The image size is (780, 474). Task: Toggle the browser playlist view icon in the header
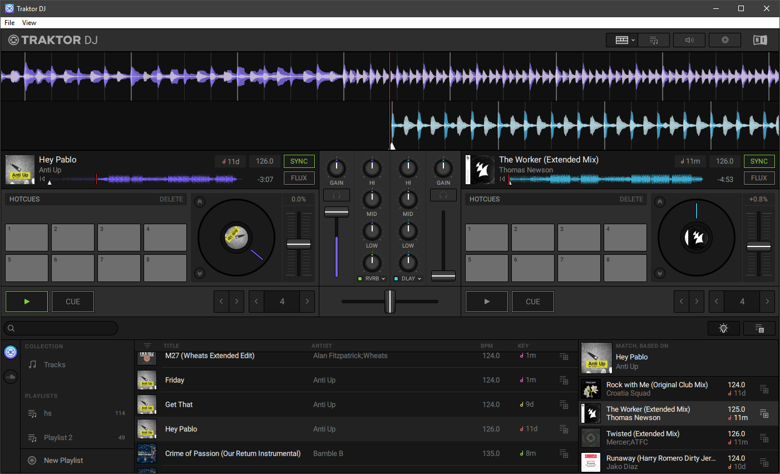[654, 40]
